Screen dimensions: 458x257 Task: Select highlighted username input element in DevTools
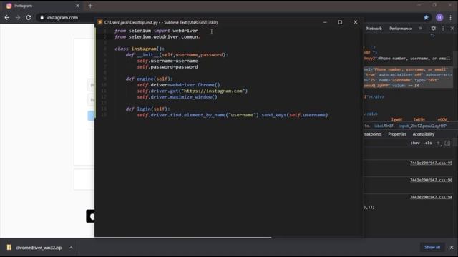(x=408, y=77)
